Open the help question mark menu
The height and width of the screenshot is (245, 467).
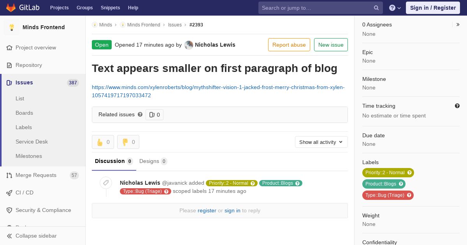pos(395,8)
